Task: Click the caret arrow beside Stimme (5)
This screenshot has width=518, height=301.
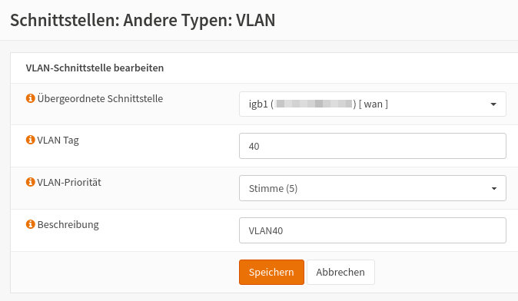Action: pyautogui.click(x=494, y=189)
